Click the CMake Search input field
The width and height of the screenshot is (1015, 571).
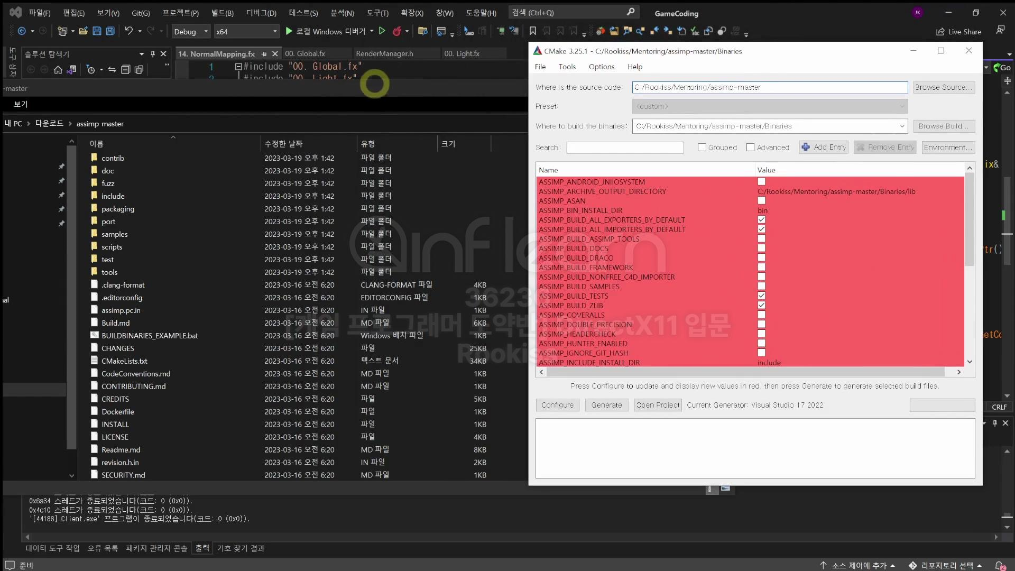point(625,148)
